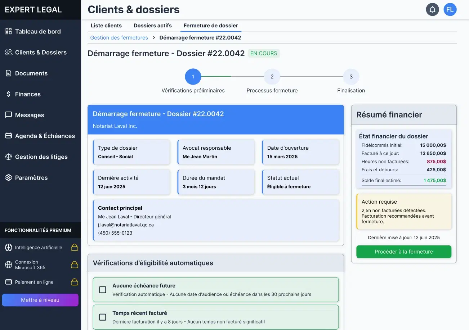The width and height of the screenshot is (469, 330).
Task: Open Tableau de bord from sidebar
Action: [38, 32]
